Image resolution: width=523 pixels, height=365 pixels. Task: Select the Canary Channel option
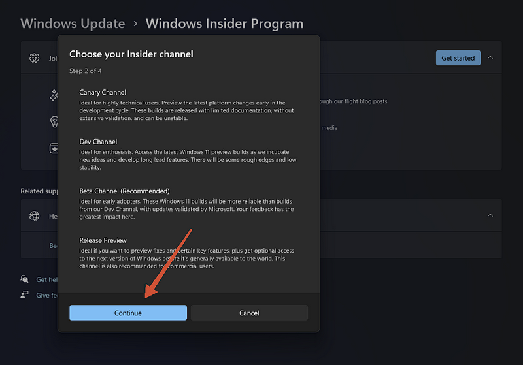tap(103, 93)
